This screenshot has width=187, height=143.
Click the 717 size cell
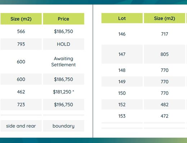point(164,34)
